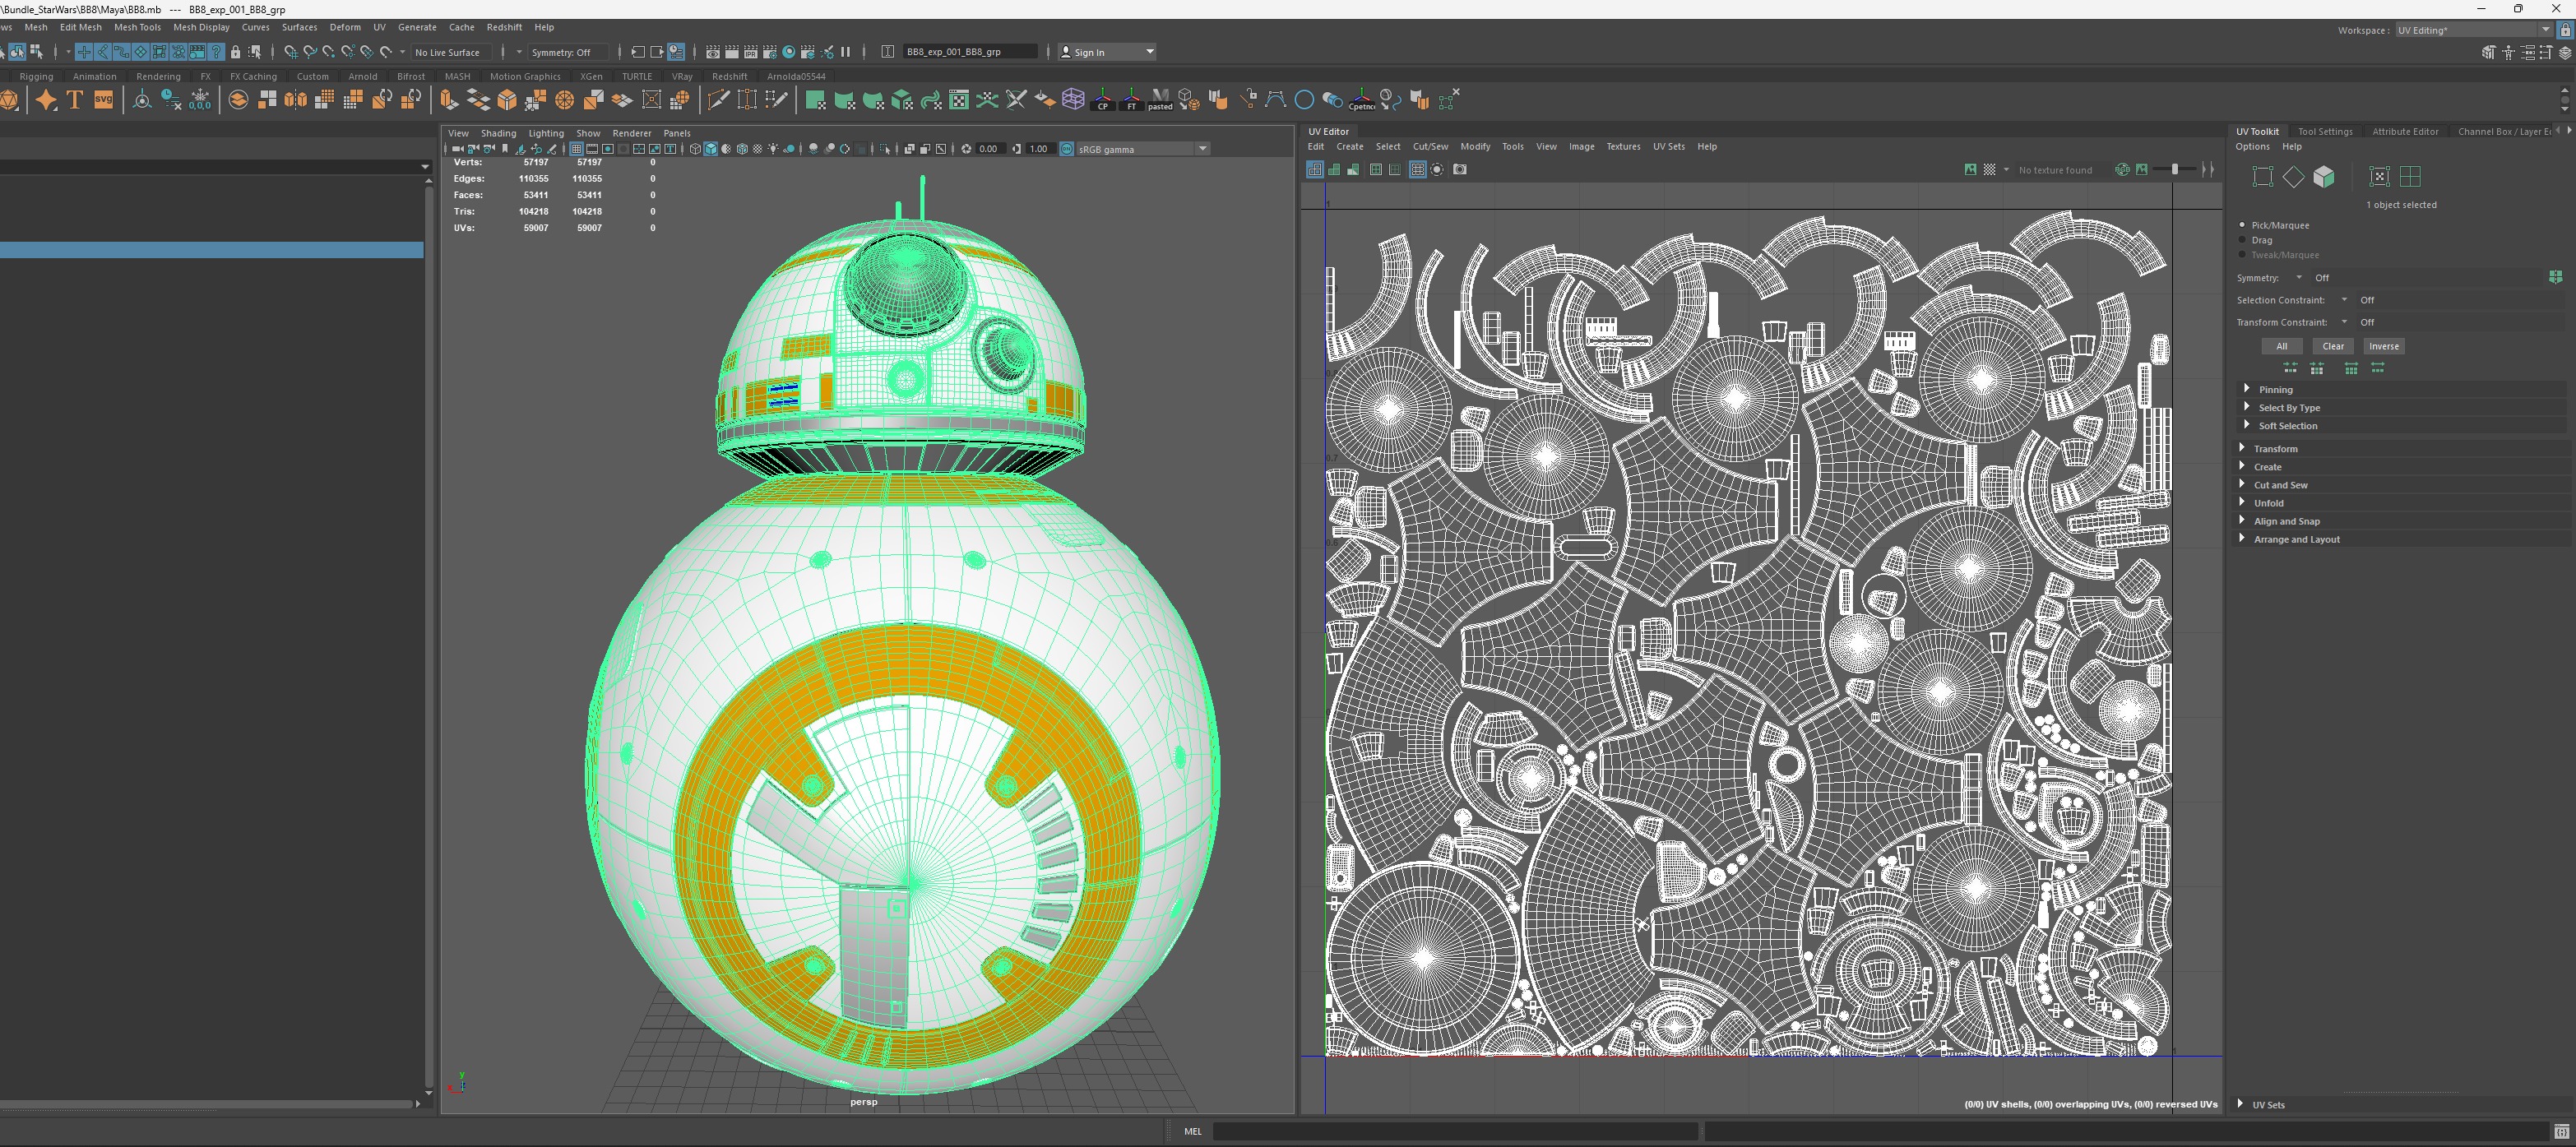The width and height of the screenshot is (2576, 1147).
Task: Adjust the UV Editor dim image slider
Action: pos(2176,170)
